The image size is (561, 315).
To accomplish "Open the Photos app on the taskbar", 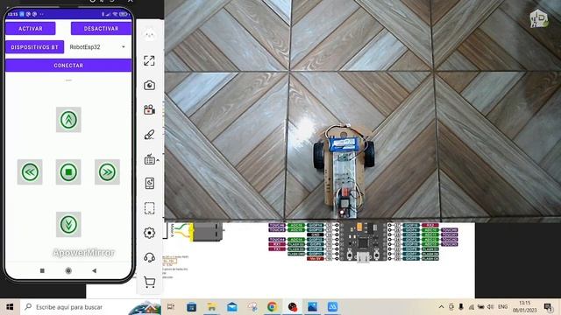I will [x=312, y=307].
